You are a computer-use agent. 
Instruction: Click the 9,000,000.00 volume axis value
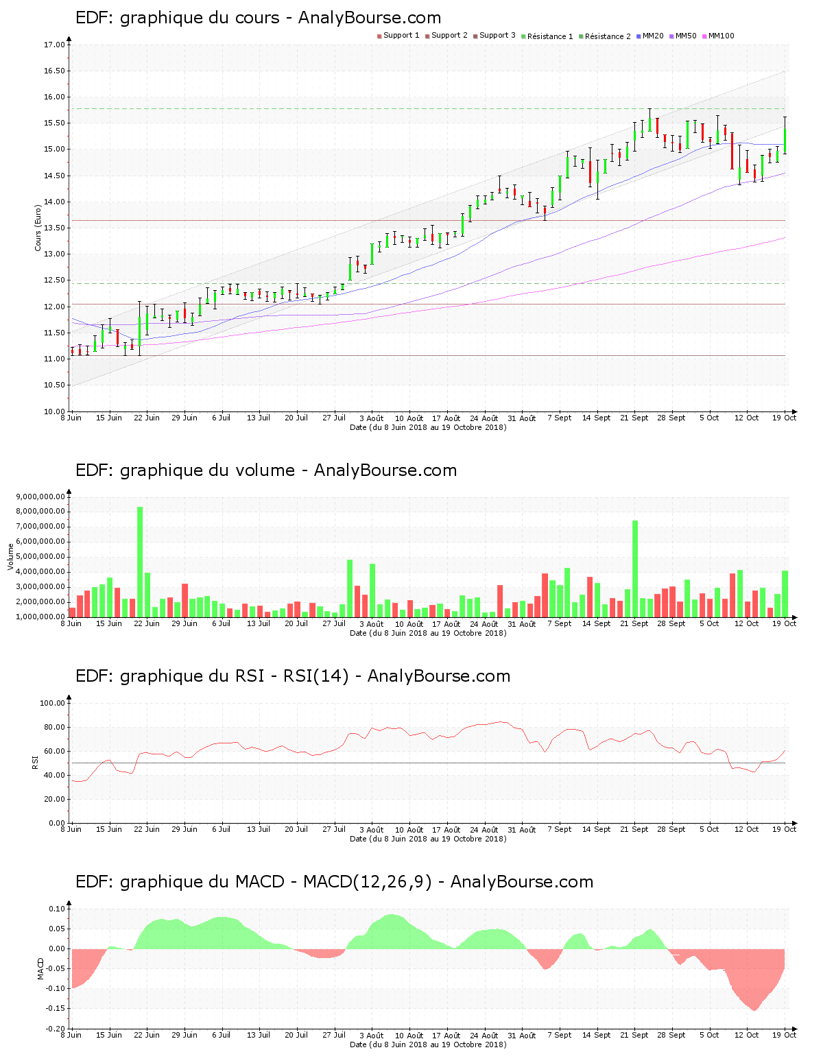40,497
